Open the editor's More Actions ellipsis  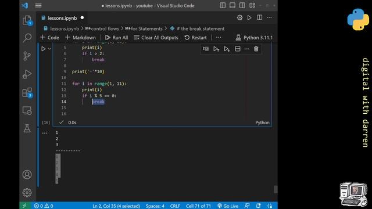tap(269, 17)
